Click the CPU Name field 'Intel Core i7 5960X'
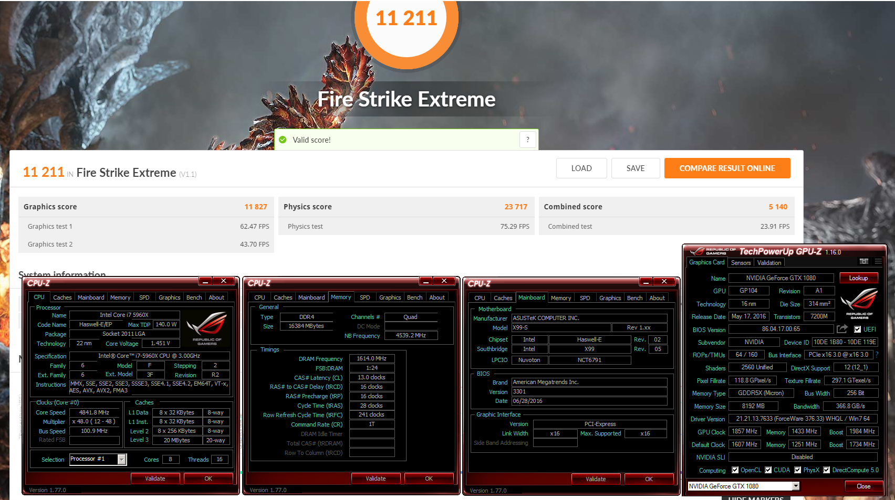895x500 pixels. [124, 315]
